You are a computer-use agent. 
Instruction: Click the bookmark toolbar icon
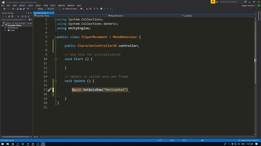pos(101,9)
